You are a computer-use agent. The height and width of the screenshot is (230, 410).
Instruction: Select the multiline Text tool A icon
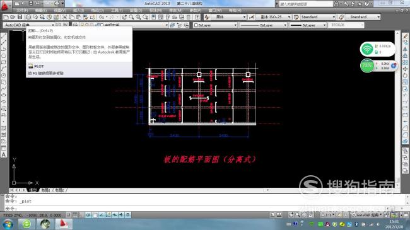pos(4,154)
